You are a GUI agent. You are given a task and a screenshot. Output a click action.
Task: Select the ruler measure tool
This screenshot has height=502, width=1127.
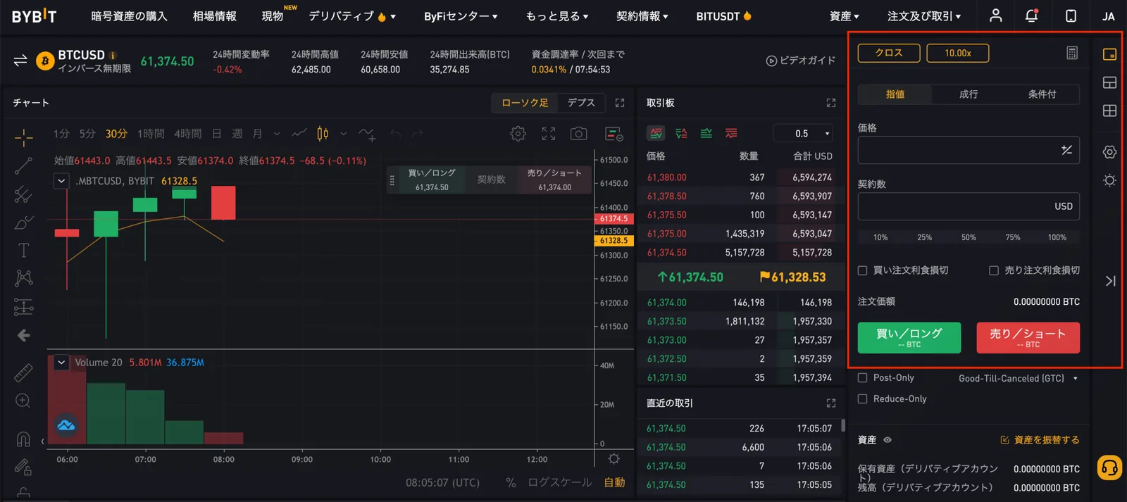[x=23, y=372]
